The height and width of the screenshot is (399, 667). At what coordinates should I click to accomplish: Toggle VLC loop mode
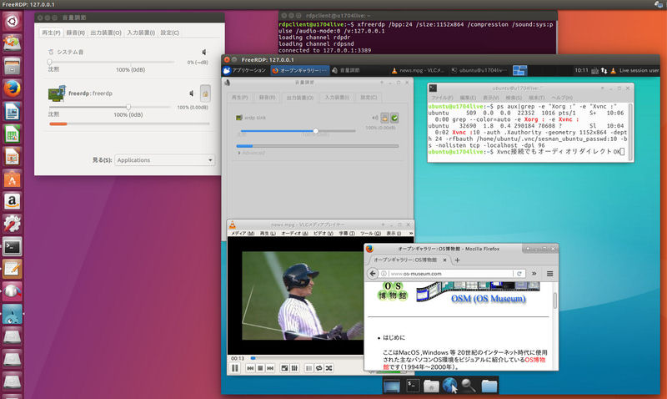point(319,368)
